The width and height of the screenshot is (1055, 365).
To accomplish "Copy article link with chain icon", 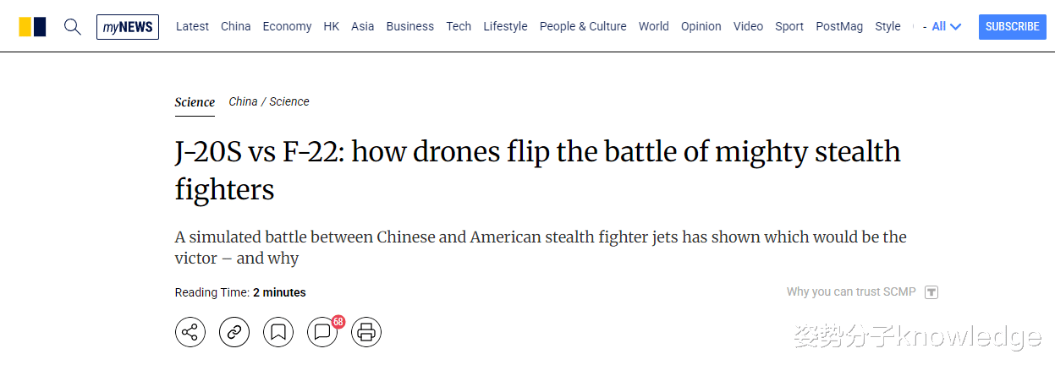I will point(234,332).
